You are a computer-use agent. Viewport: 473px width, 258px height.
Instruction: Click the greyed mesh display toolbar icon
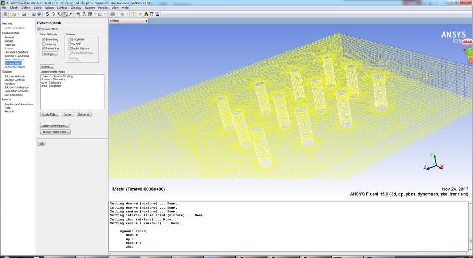[x=112, y=14]
